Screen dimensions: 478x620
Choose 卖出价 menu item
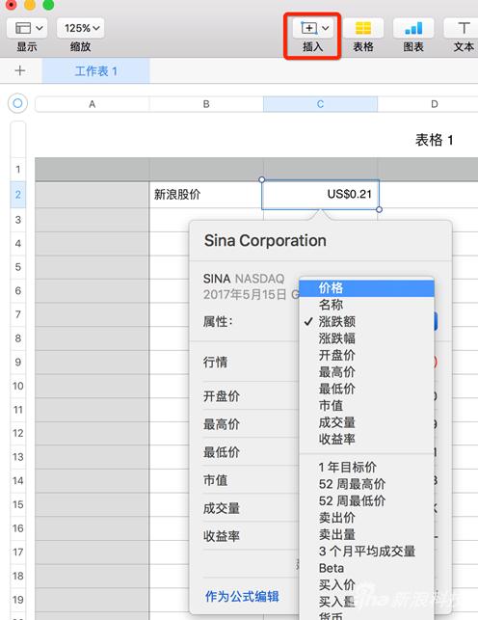(x=366, y=518)
